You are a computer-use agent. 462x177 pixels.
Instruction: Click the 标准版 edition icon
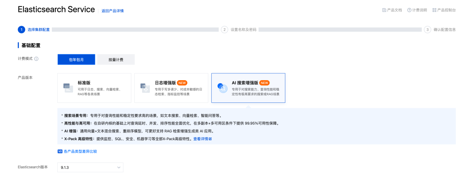click(68, 88)
